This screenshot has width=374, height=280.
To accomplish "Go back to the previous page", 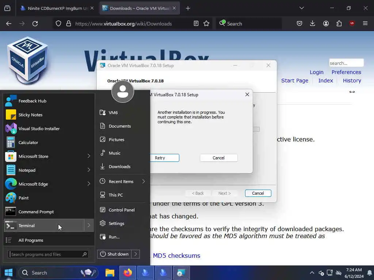I will tap(9, 24).
